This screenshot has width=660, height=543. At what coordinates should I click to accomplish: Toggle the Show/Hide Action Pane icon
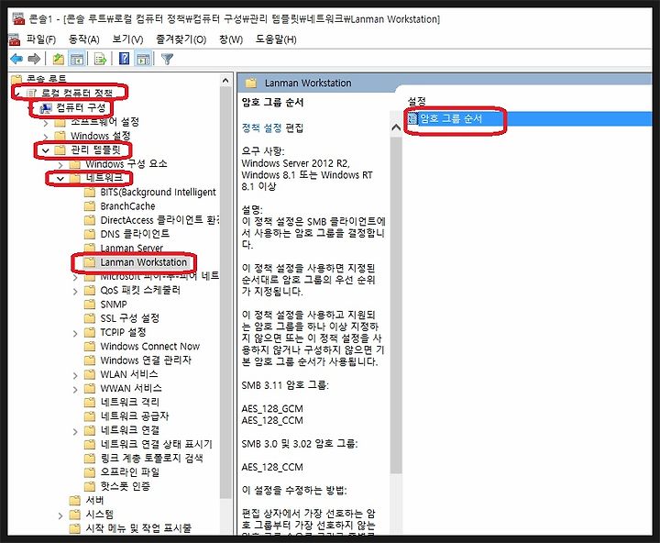(x=143, y=59)
